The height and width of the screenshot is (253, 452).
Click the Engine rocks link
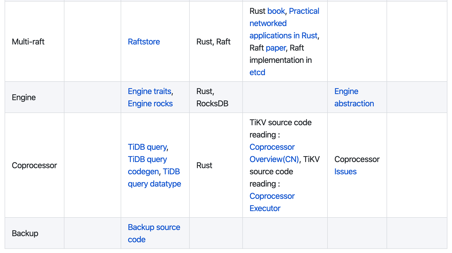[150, 103]
